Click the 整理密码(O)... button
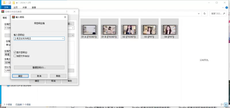This screenshot has height=108, width=230. [x=39, y=68]
